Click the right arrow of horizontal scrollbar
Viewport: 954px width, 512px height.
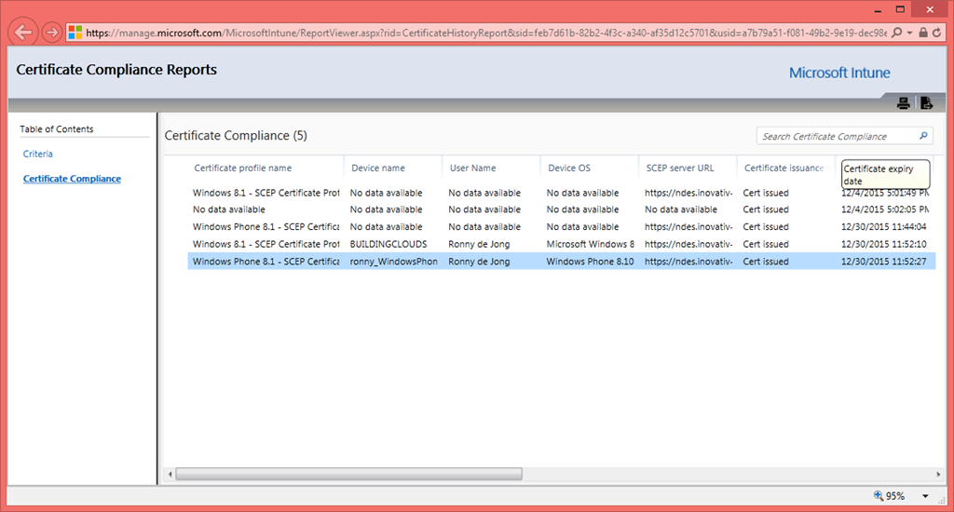coord(928,474)
